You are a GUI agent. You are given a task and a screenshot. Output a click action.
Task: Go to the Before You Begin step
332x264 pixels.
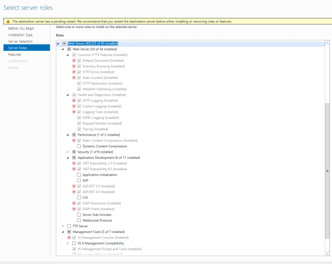(21, 28)
